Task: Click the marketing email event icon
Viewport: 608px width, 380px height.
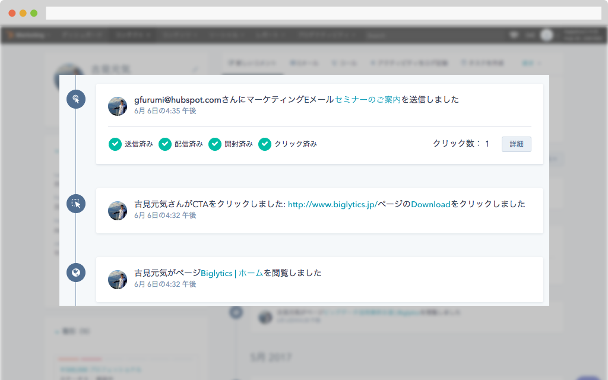Action: tap(76, 99)
